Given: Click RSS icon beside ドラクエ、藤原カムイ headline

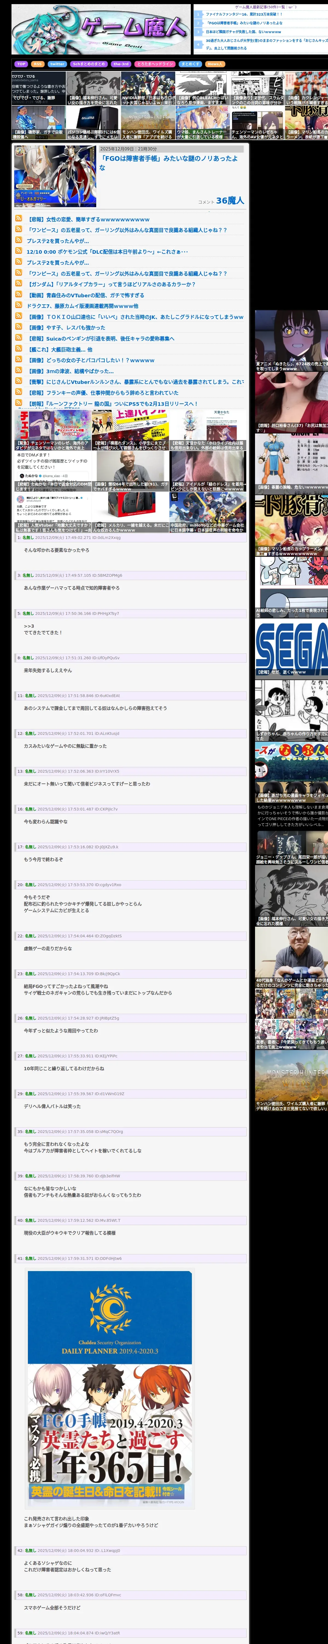Looking at the screenshot, I should point(19,305).
